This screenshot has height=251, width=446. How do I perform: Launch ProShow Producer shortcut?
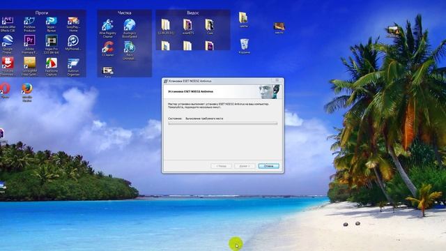29,24
